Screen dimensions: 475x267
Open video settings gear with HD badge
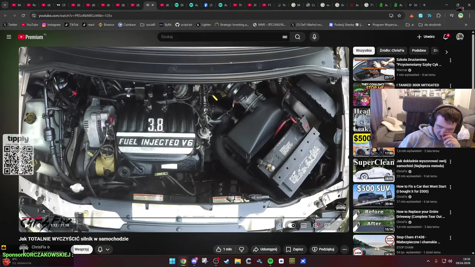[x=315, y=225]
